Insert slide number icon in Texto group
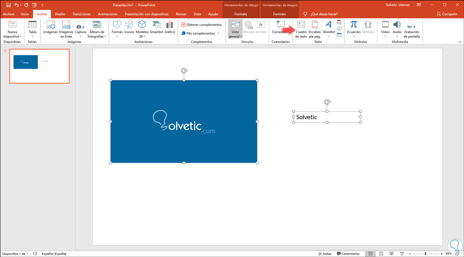 (339, 28)
